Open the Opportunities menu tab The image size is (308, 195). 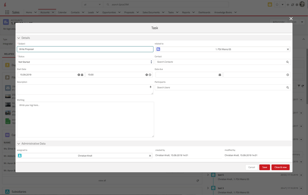click(x=109, y=12)
